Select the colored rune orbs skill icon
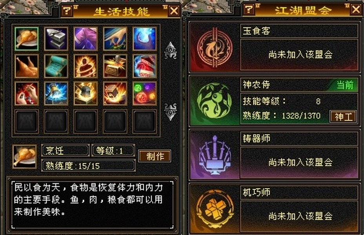Screen dimensions: 364x235 point(145,93)
